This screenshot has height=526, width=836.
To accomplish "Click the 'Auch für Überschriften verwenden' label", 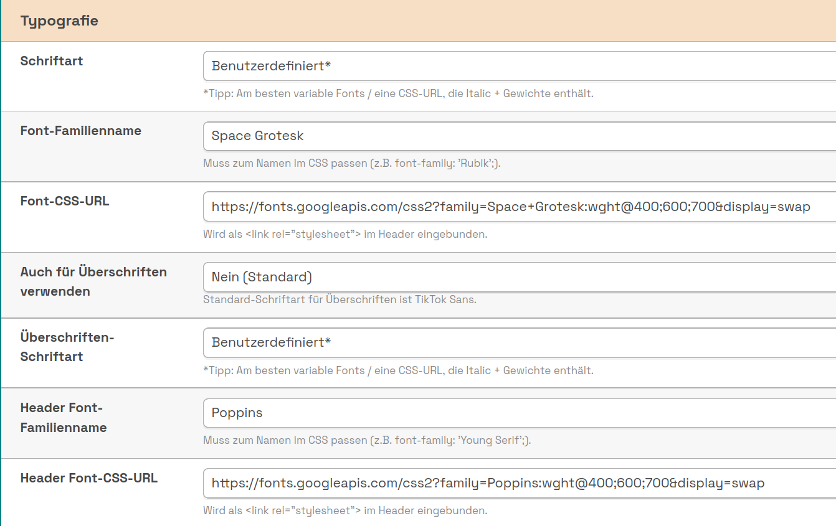I will tap(93, 281).
